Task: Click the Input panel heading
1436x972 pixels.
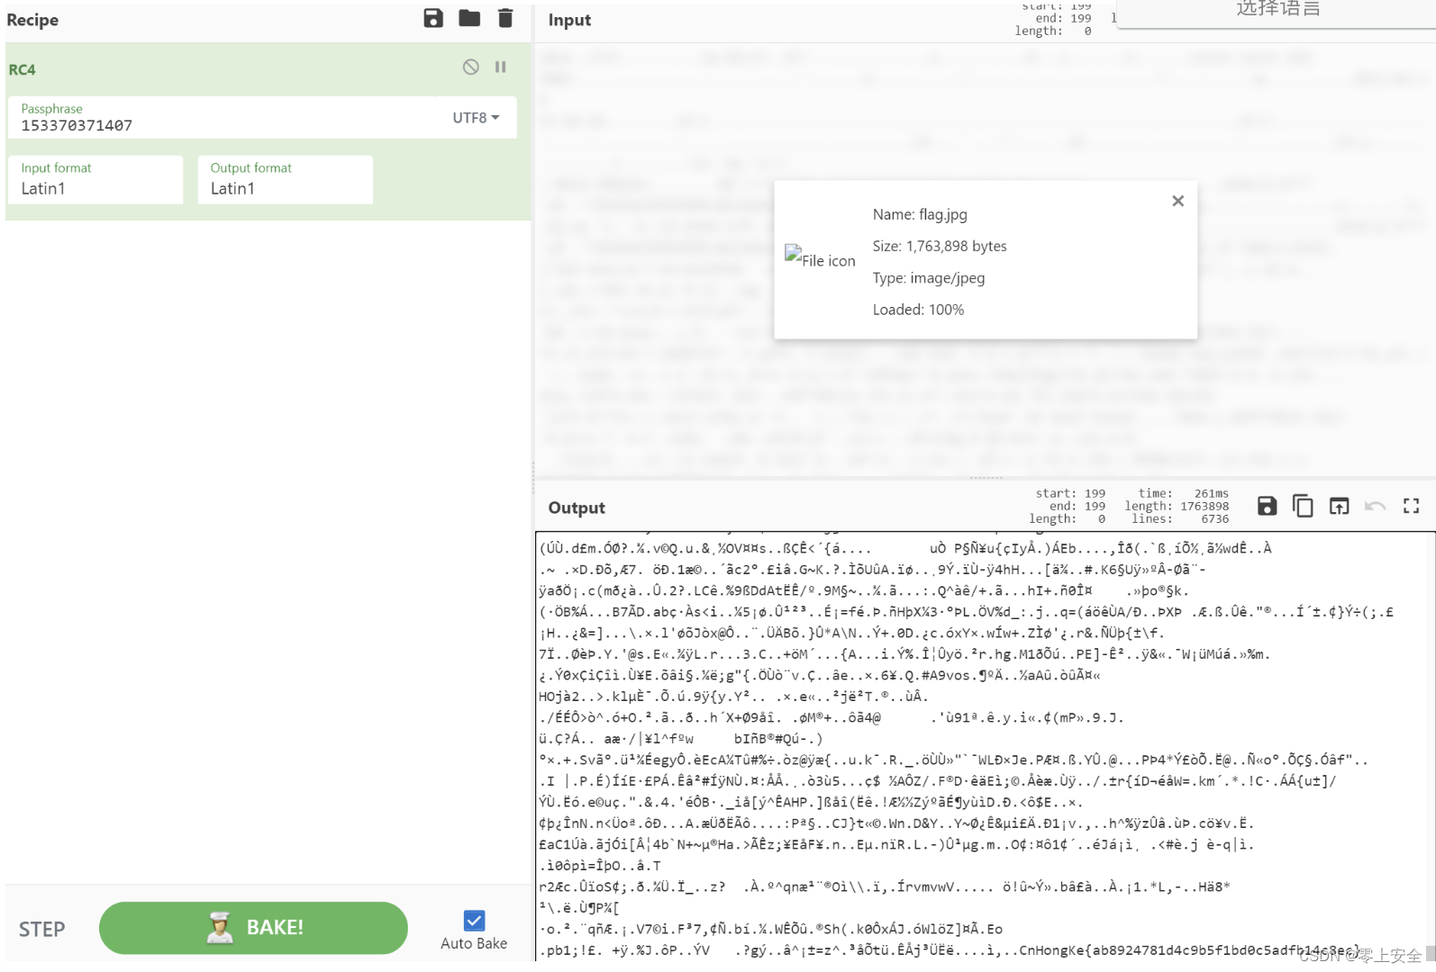Action: (x=569, y=20)
